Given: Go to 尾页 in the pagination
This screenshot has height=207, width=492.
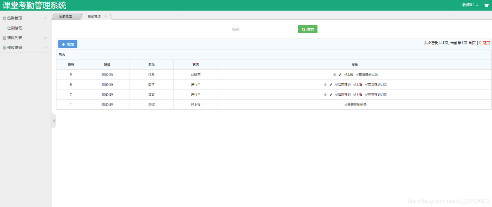Looking at the screenshot, I should (x=486, y=43).
